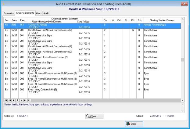Click the Charting Section Element column header

(x=162, y=20)
